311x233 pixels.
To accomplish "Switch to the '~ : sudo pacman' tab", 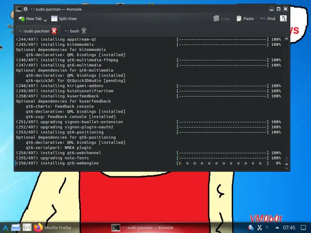I will (x=34, y=31).
